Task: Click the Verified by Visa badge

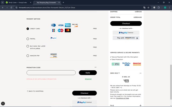Action: pyautogui.click(x=126, y=64)
